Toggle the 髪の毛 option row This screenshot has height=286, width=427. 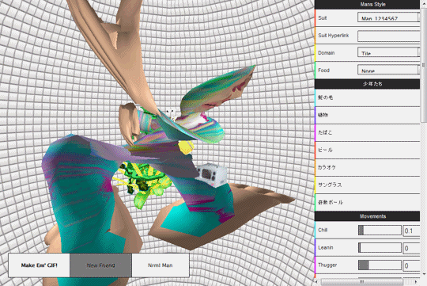pyautogui.click(x=368, y=97)
